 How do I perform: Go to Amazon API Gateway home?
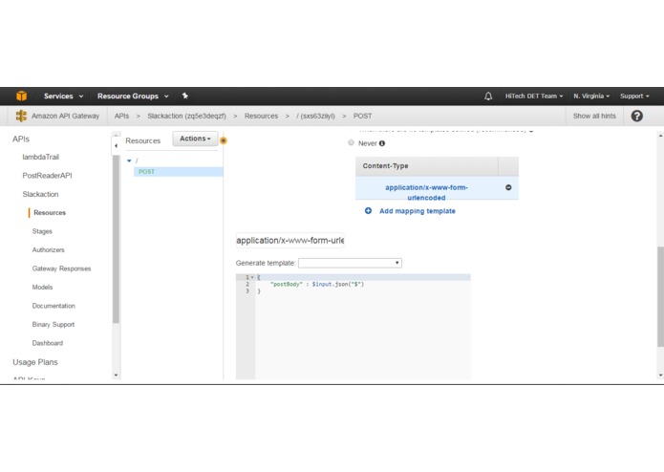[x=65, y=116]
